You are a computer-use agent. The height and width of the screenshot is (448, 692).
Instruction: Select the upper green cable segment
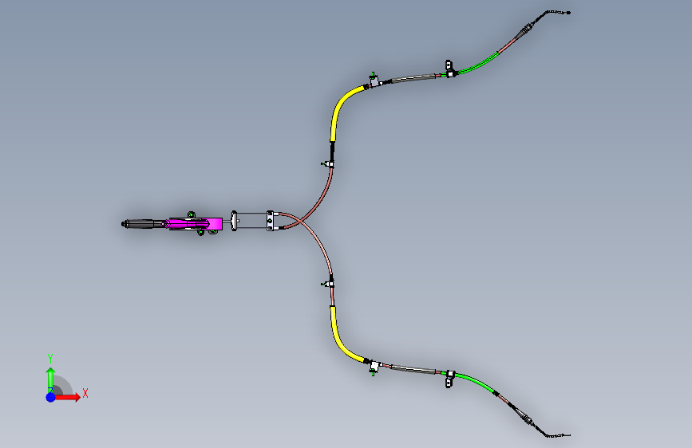[477, 65]
